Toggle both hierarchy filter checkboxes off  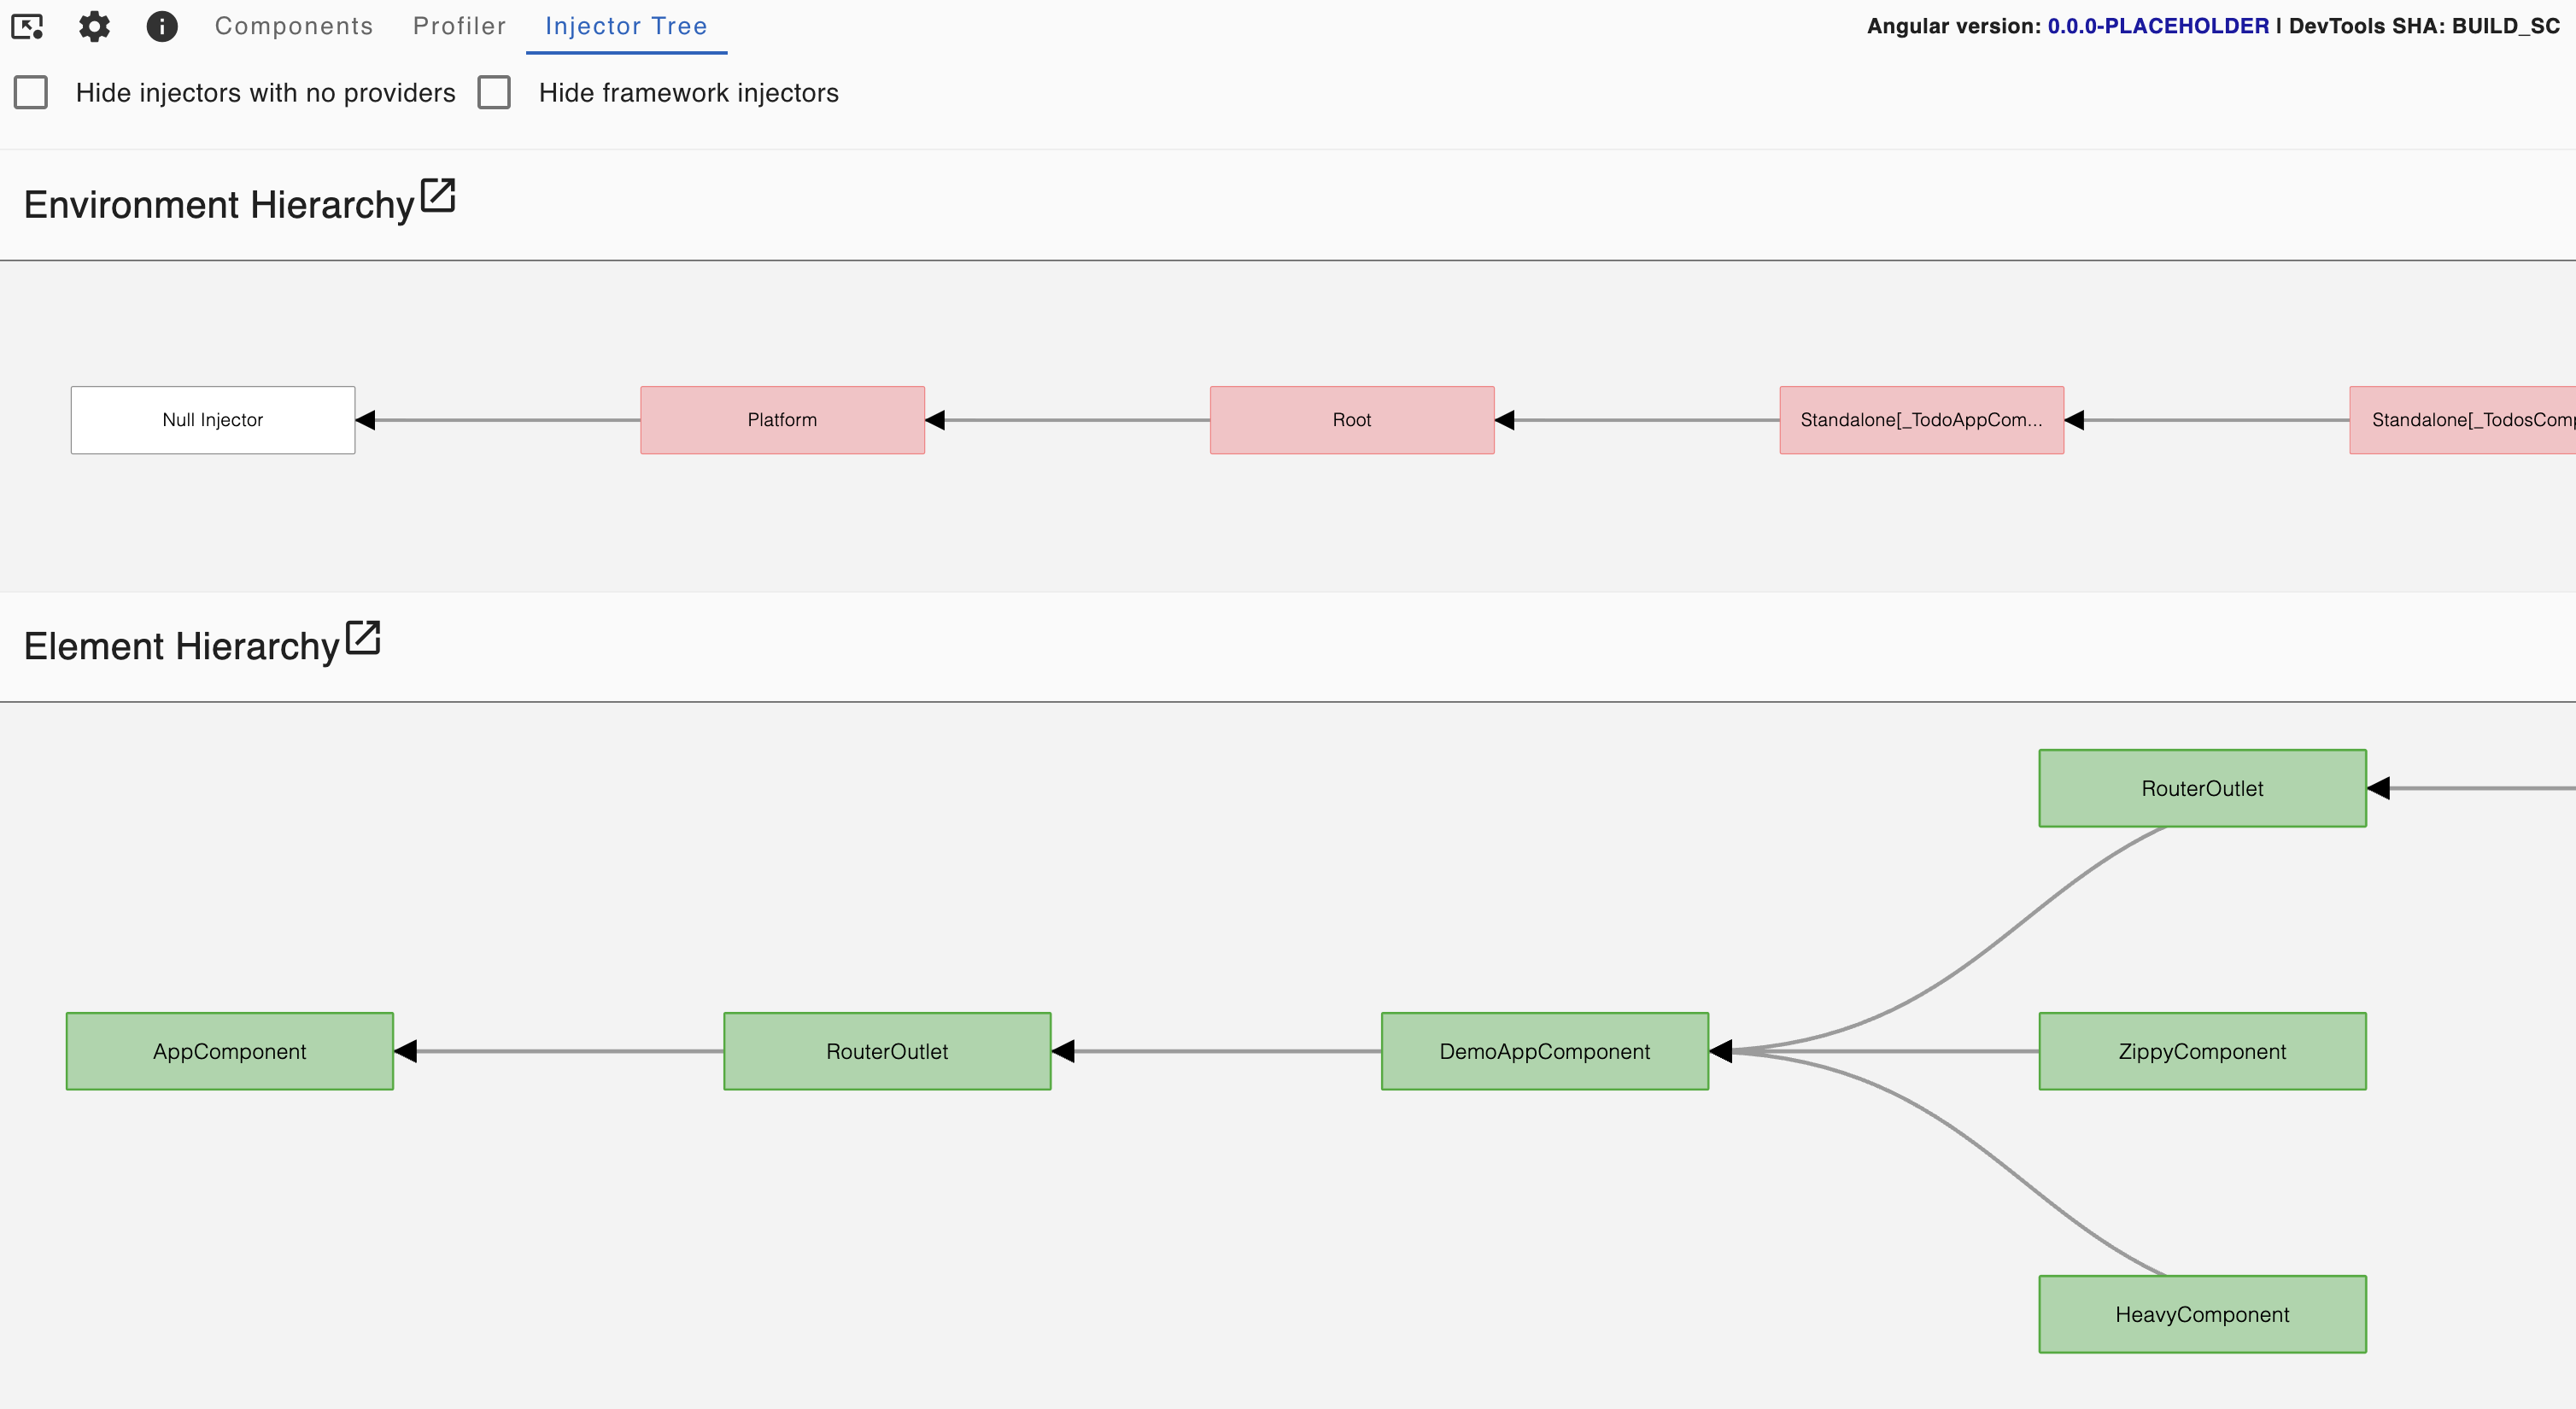pyautogui.click(x=31, y=92)
